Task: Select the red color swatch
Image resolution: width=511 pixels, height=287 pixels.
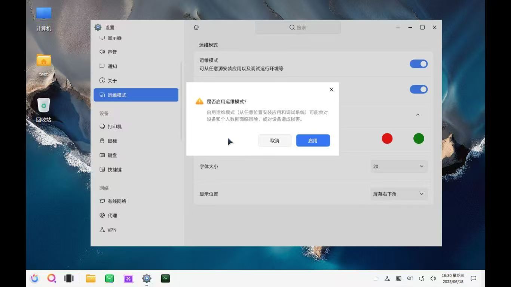Action: pyautogui.click(x=387, y=139)
